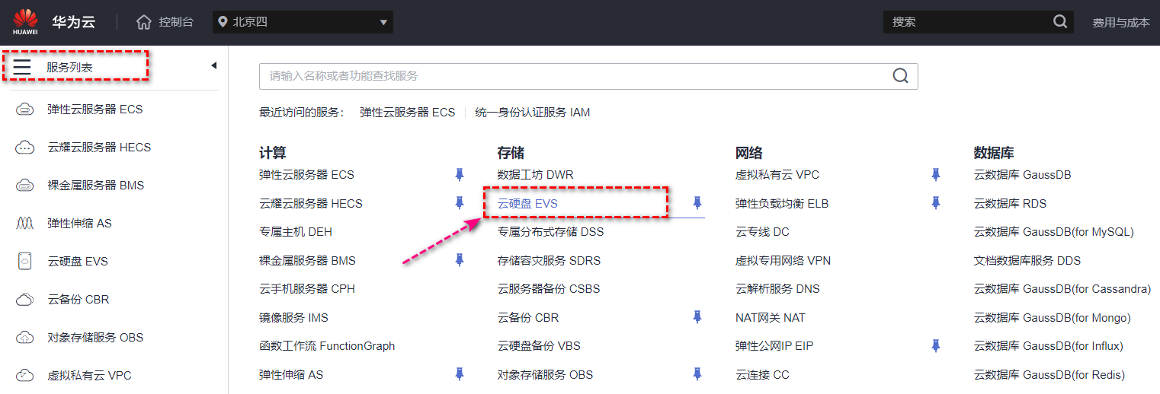Viewport: 1160px width, 394px height.
Task: Unpin 弹性伸缩 AS in the compute list
Action: point(459,374)
